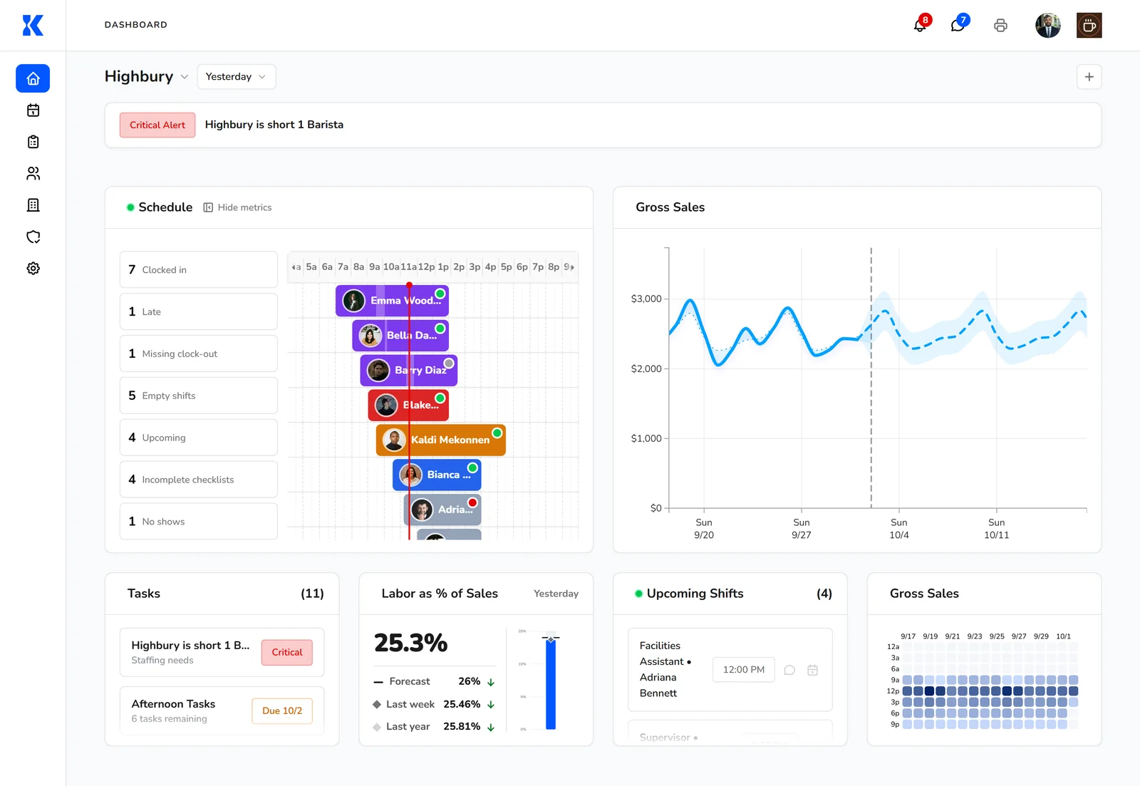Click the 12p row in sales heatmap

[983, 691]
